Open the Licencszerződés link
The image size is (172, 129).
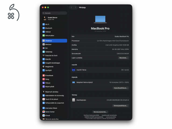(x=111, y=117)
